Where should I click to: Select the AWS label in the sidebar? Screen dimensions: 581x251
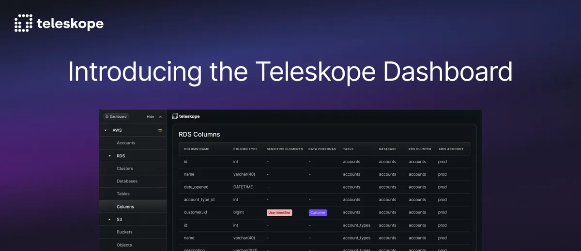pyautogui.click(x=117, y=130)
